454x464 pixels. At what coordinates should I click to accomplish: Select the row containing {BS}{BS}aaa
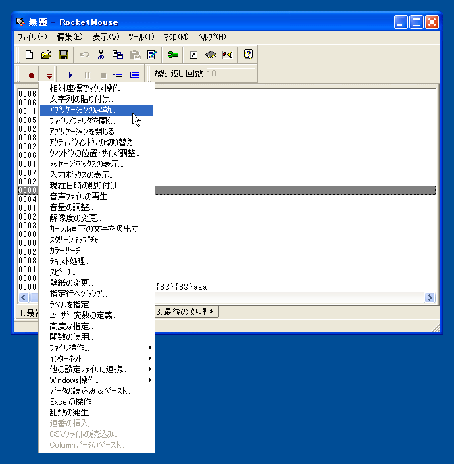click(227, 287)
